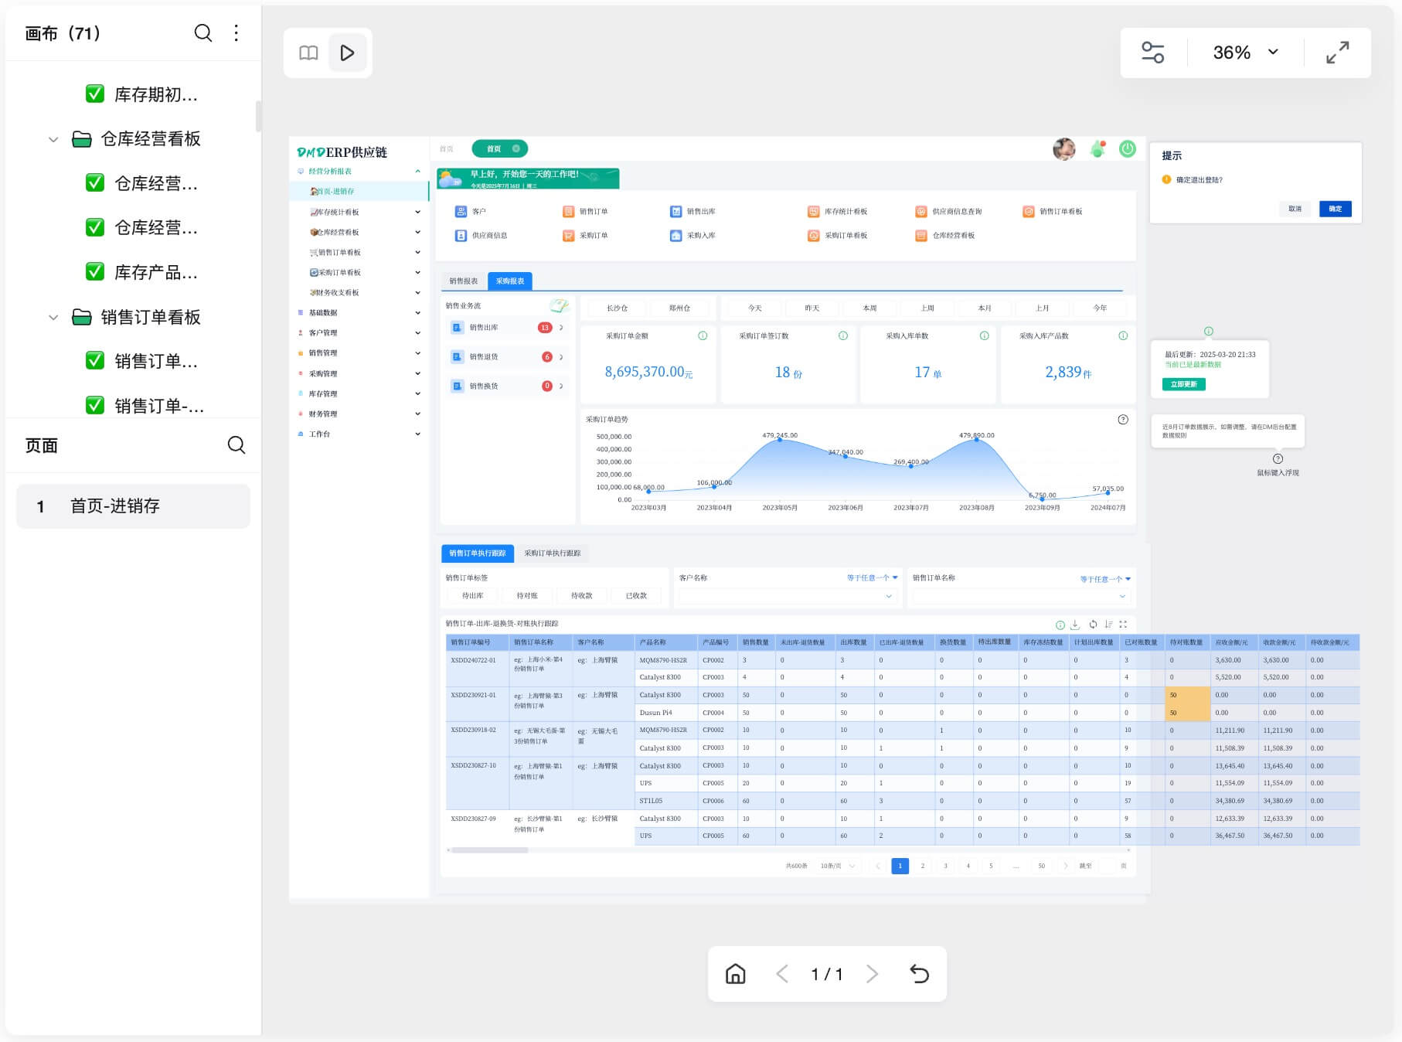Viewport: 1402px width, 1042px height.
Task: Go to home with the house icon
Action: (x=735, y=974)
